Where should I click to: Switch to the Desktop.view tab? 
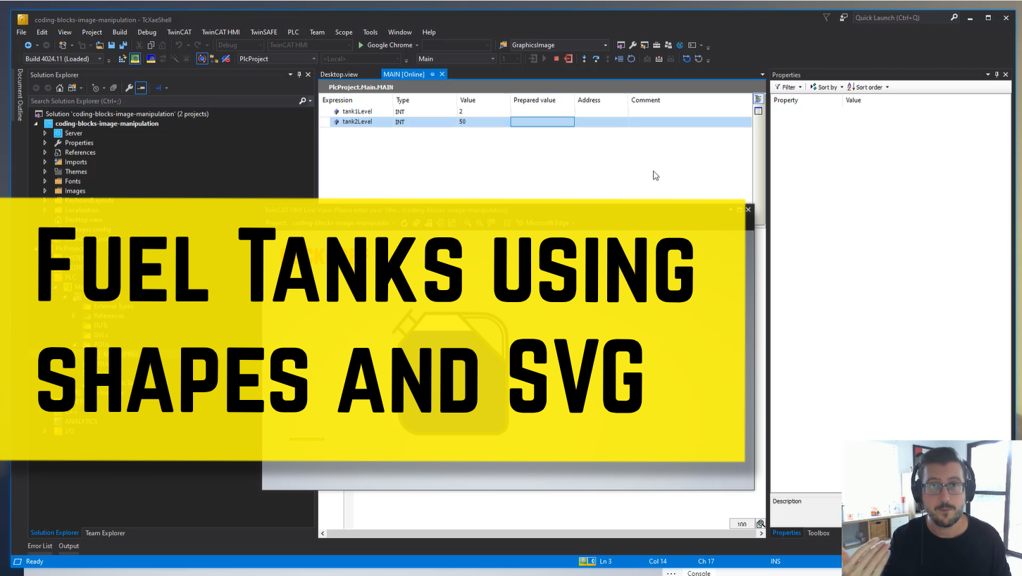point(339,74)
